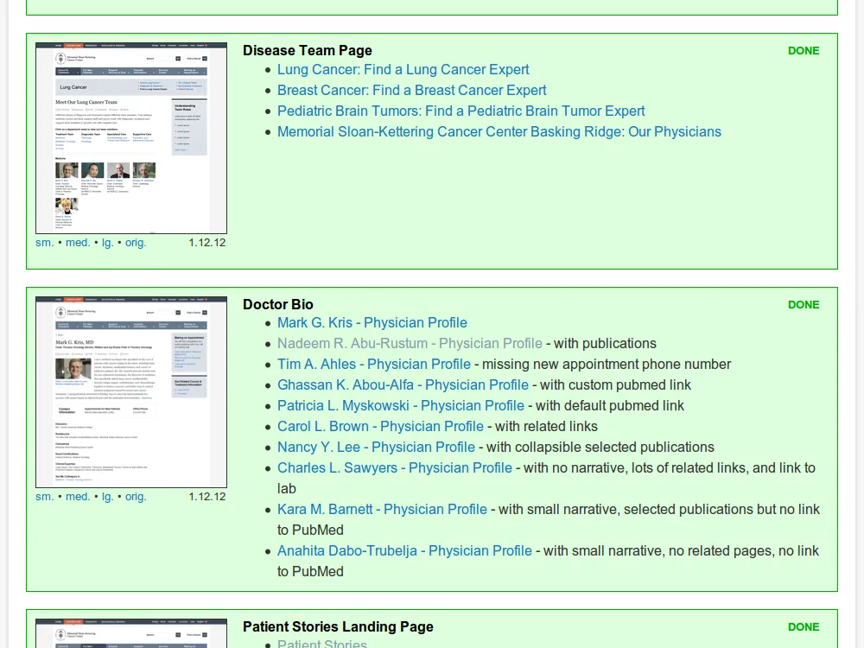
Task: Open Anahita Dabo-Trubelja Physician Profile
Action: pos(404,550)
